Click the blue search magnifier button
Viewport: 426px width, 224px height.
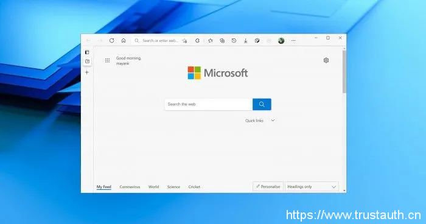(262, 104)
